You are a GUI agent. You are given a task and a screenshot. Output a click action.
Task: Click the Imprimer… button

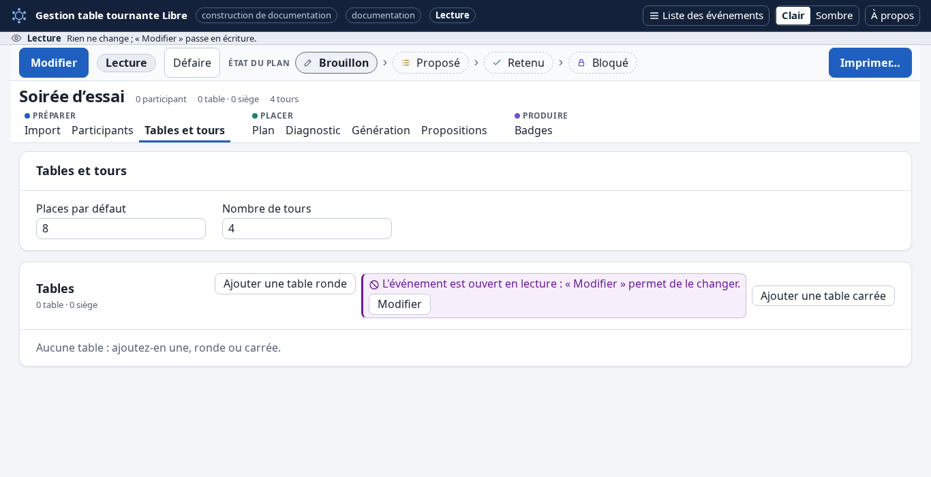(x=870, y=63)
